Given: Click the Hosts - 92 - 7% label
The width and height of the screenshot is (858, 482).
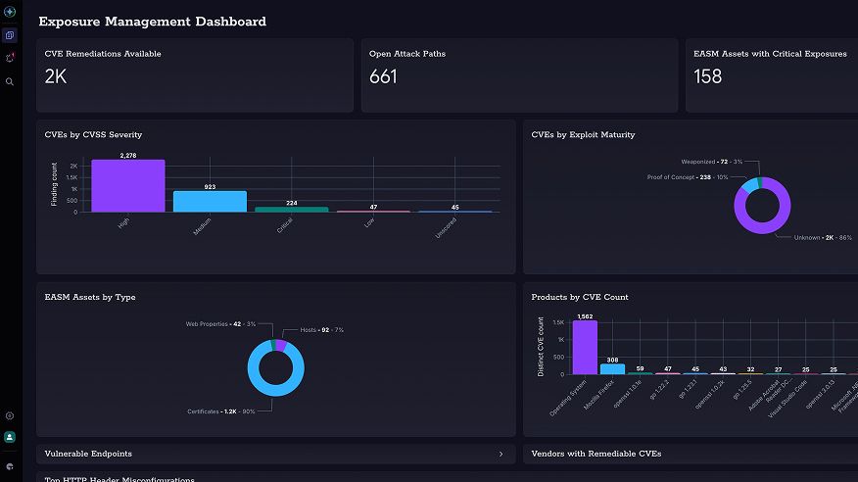Looking at the screenshot, I should pos(321,330).
